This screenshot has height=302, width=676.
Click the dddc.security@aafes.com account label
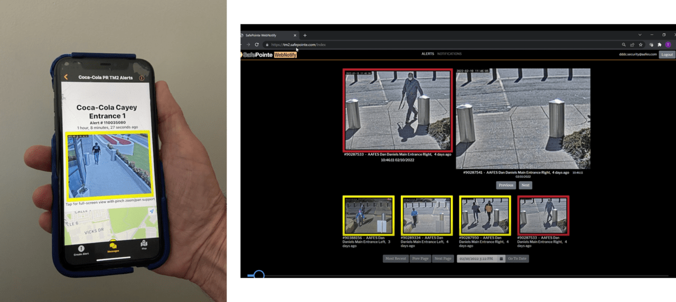coord(638,54)
